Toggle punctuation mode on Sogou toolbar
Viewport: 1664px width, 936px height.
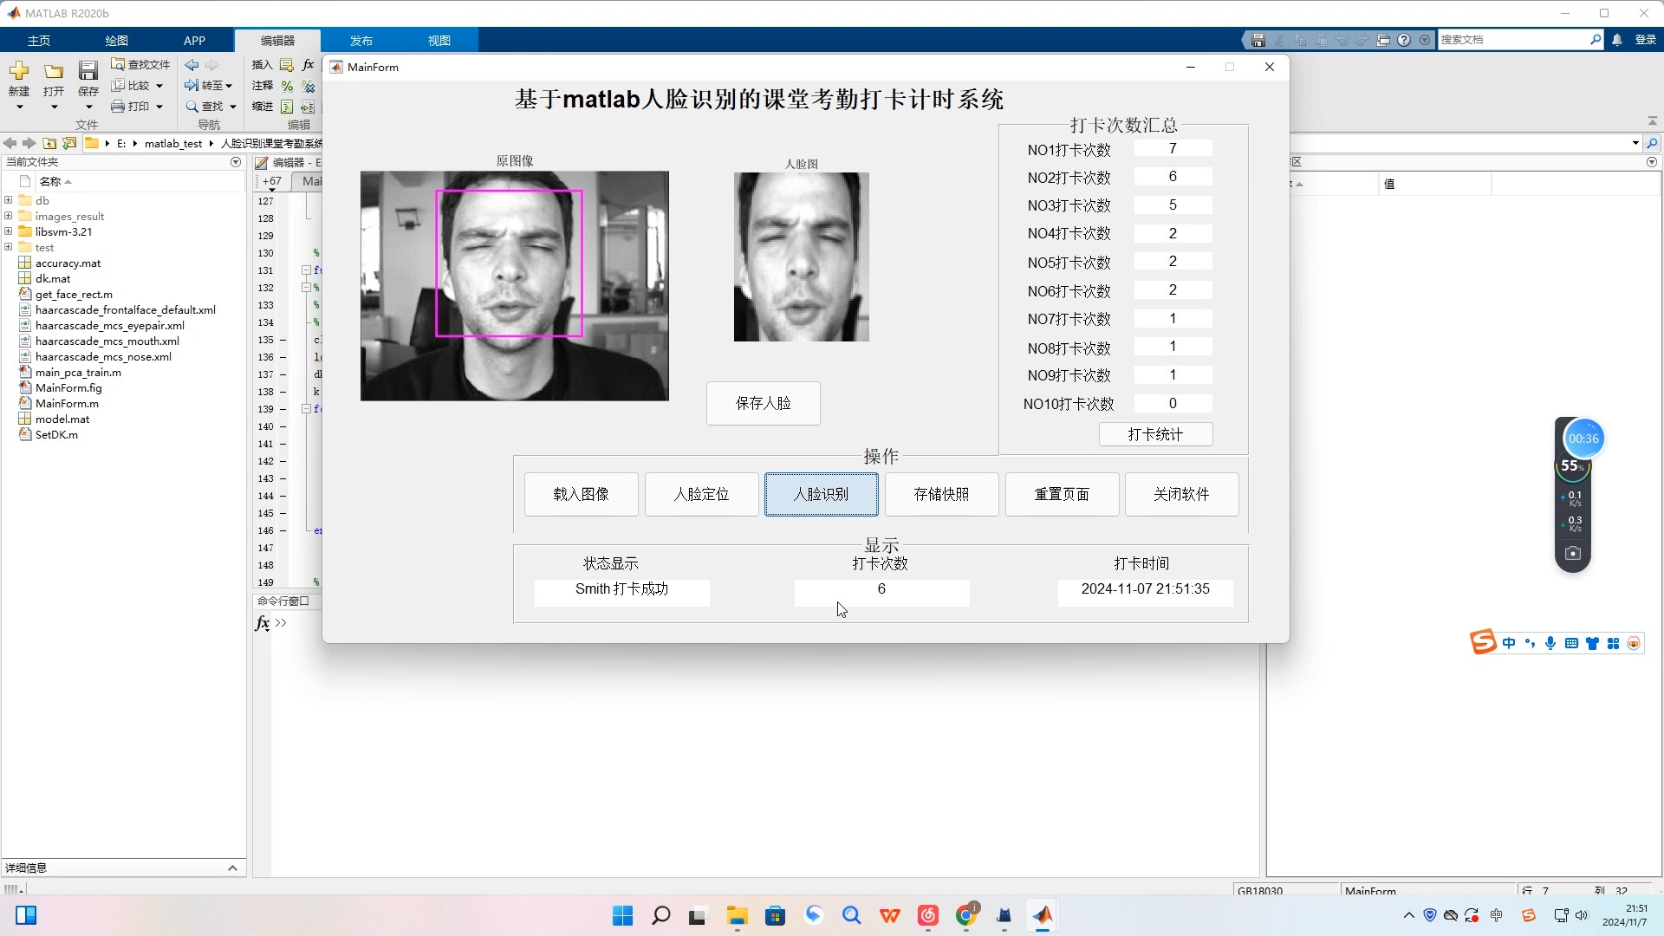[x=1530, y=643]
